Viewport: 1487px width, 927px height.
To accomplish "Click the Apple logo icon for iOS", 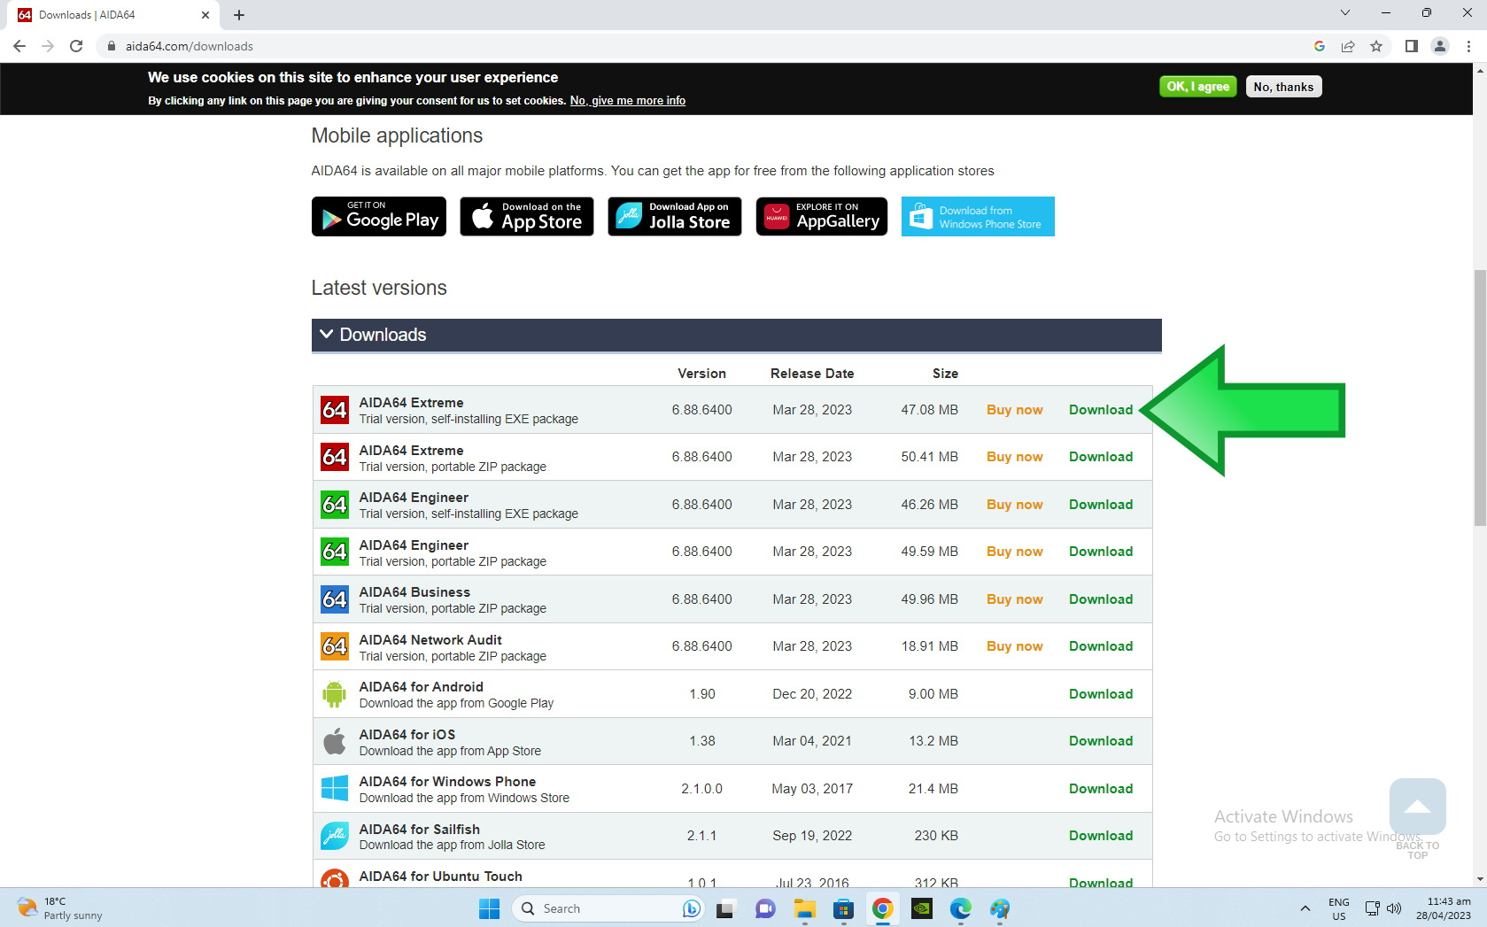I will [334, 741].
